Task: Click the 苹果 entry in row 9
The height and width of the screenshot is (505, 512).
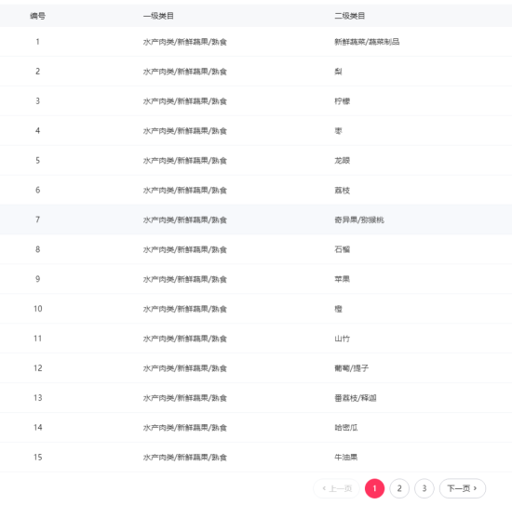Action: coord(343,279)
